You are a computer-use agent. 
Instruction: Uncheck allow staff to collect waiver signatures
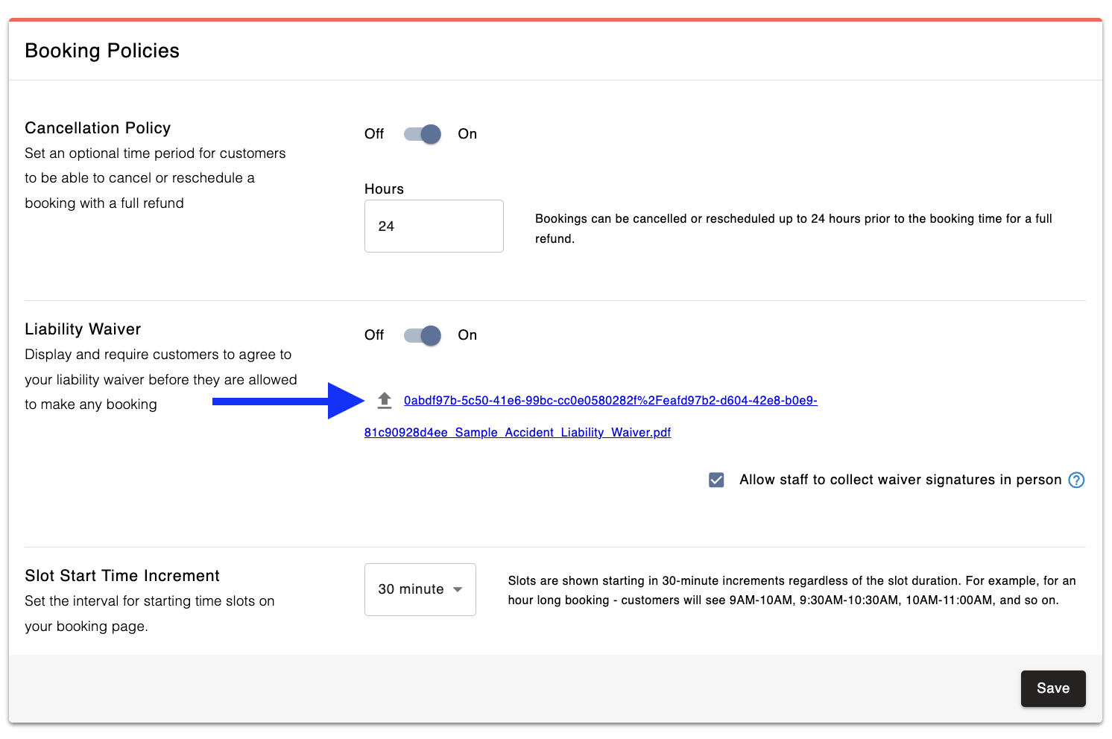(x=716, y=480)
